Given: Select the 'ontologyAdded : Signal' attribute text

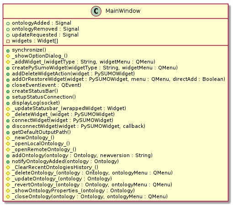Looking at the screenshot, I should tap(42, 23).
